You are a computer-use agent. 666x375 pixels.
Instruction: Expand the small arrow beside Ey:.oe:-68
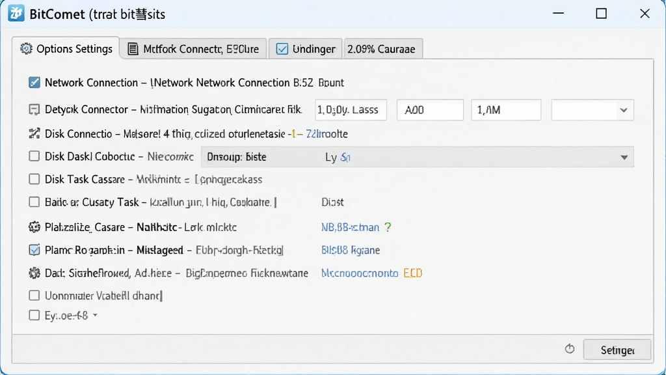pos(95,316)
